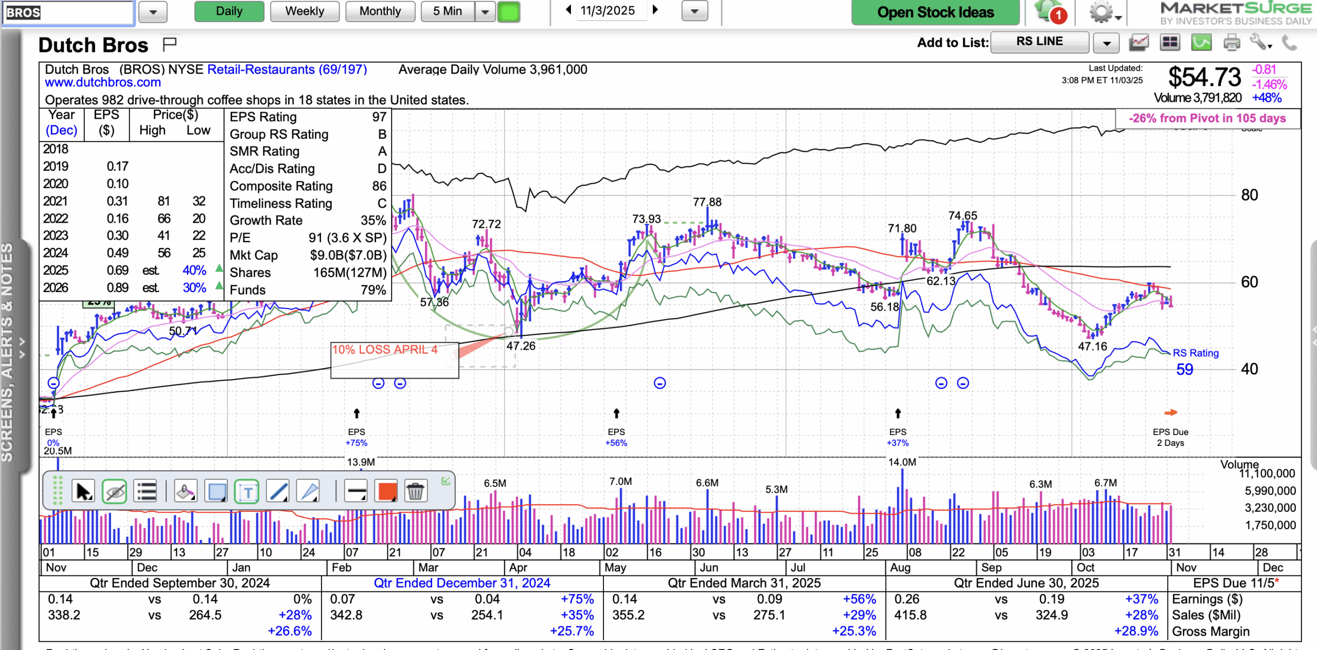Toggle pattern recognition green chart icon
This screenshot has width=1317, height=650.
point(1201,43)
